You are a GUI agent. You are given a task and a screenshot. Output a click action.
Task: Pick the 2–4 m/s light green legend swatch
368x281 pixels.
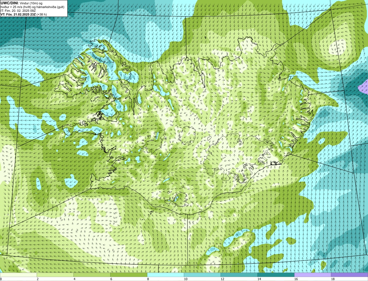point(55,275)
